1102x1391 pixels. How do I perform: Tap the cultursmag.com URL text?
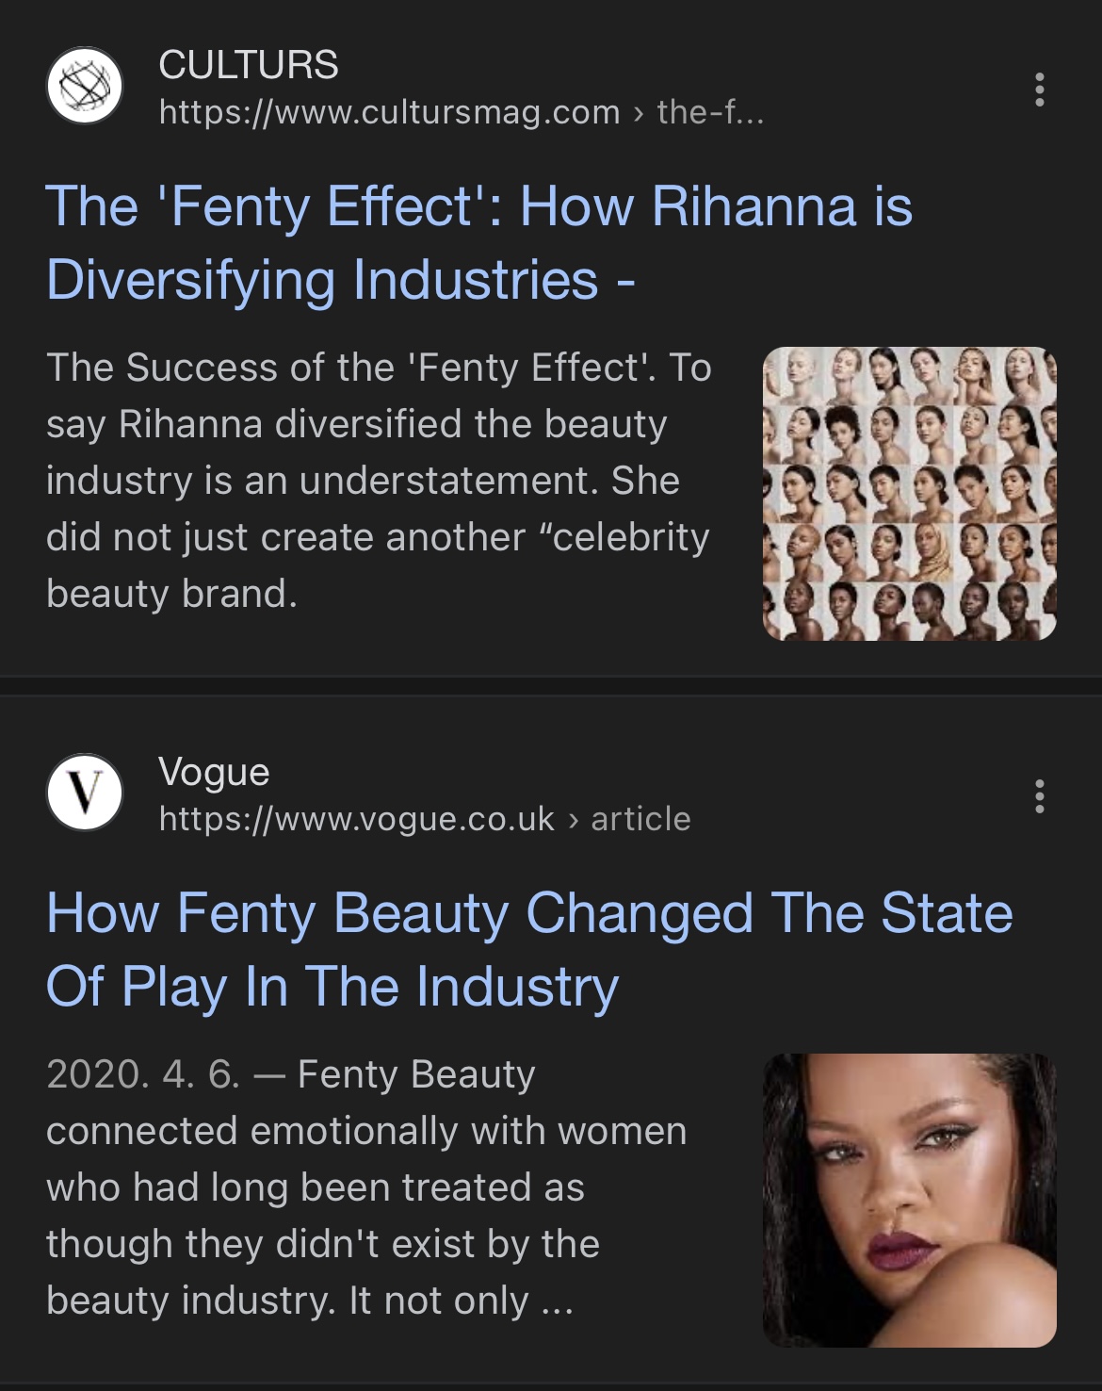(x=389, y=112)
